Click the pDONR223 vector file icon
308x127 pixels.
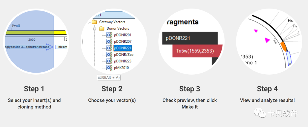[x=109, y=61]
